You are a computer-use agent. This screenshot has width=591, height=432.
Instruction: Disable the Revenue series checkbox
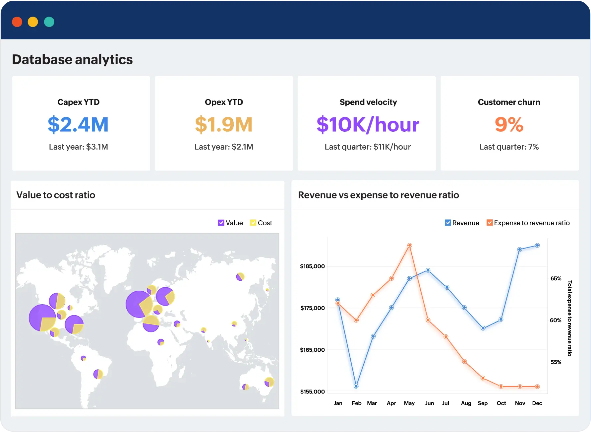click(x=447, y=223)
